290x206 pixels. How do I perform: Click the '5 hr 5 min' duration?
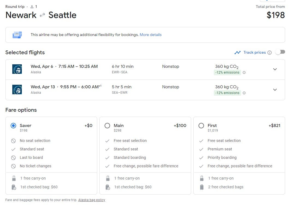point(122,87)
